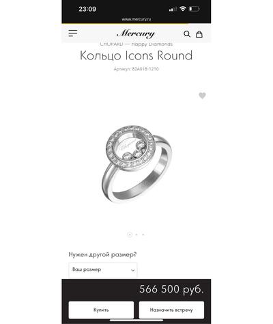Switch to second carousel image dot
The height and width of the screenshot is (324, 273).
[136, 234]
